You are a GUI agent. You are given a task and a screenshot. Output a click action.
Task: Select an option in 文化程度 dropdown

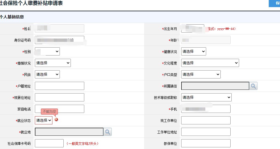210,63
